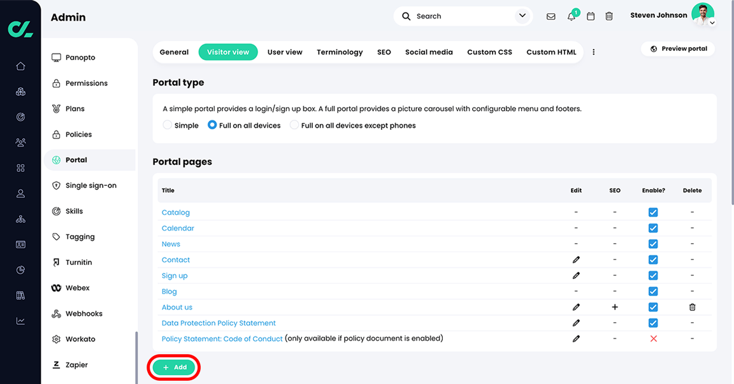Open the target icon in left sidebar
The width and height of the screenshot is (734, 384).
coord(20,117)
